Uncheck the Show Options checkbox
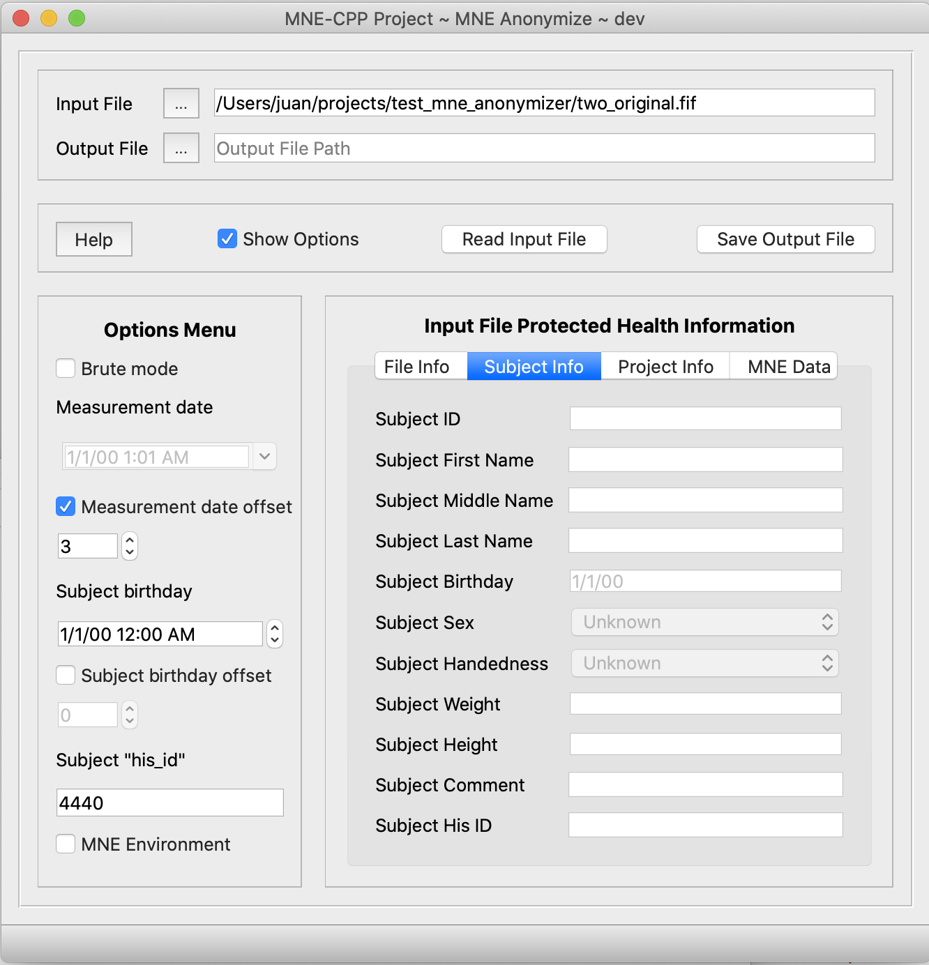This screenshot has width=929, height=965. click(227, 239)
